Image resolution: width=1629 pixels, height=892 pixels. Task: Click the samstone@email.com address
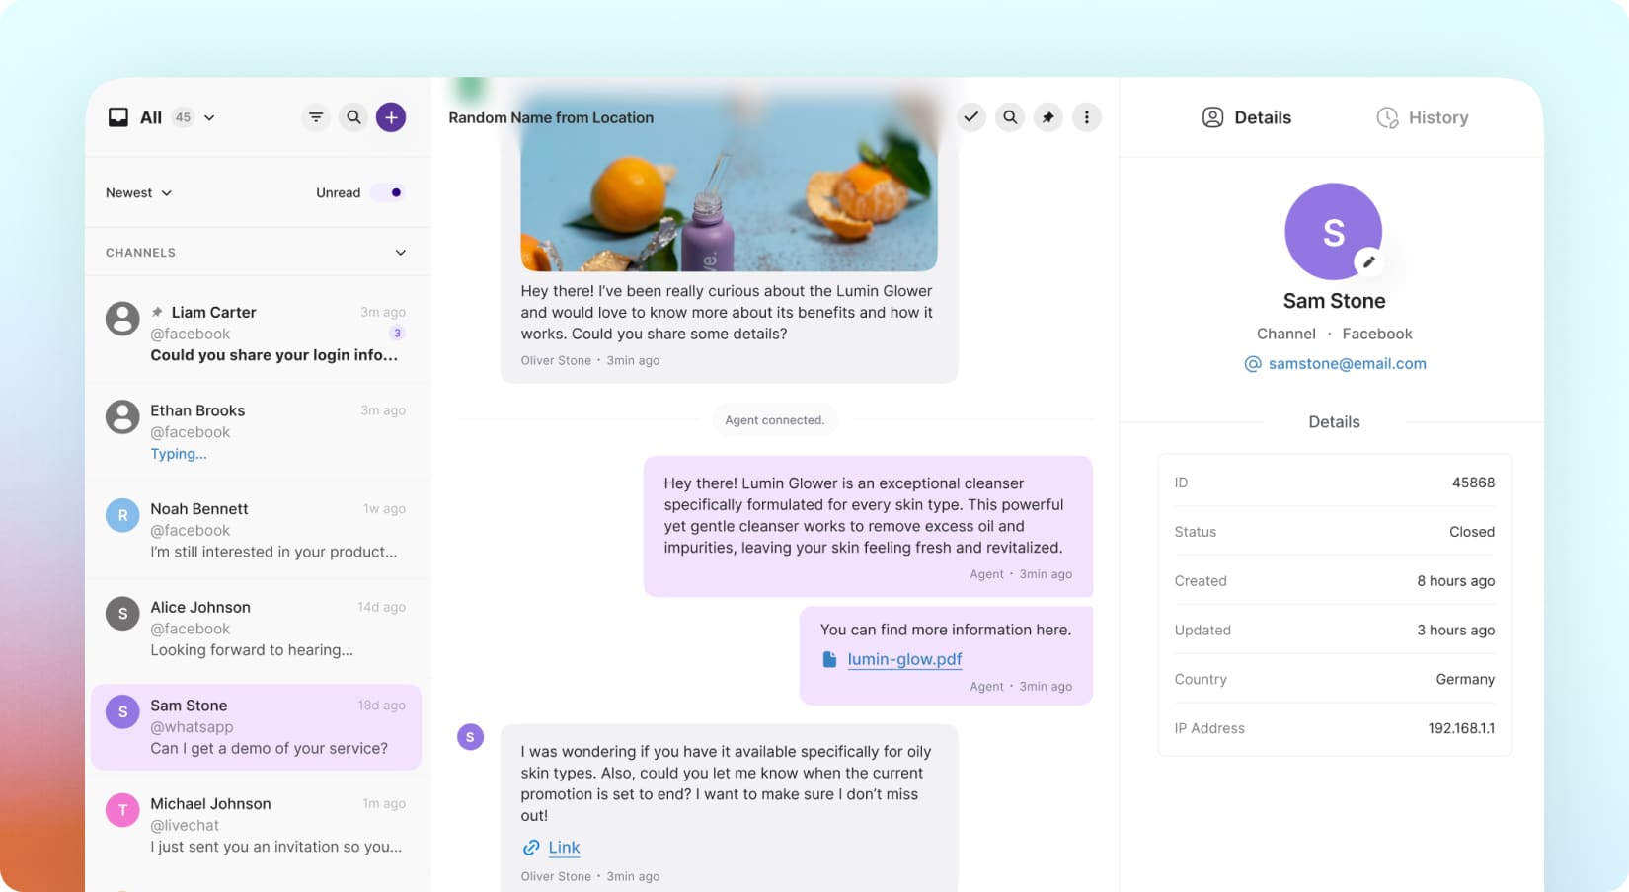[x=1347, y=364]
